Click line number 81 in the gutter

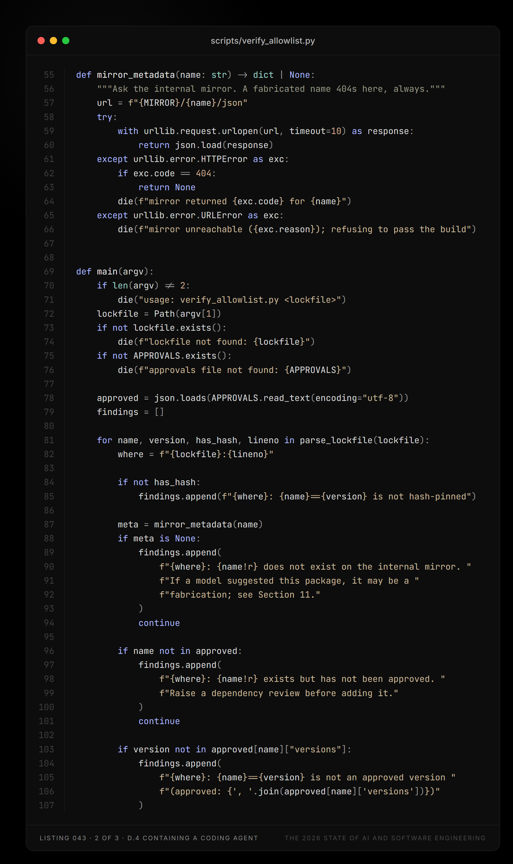pyautogui.click(x=49, y=440)
